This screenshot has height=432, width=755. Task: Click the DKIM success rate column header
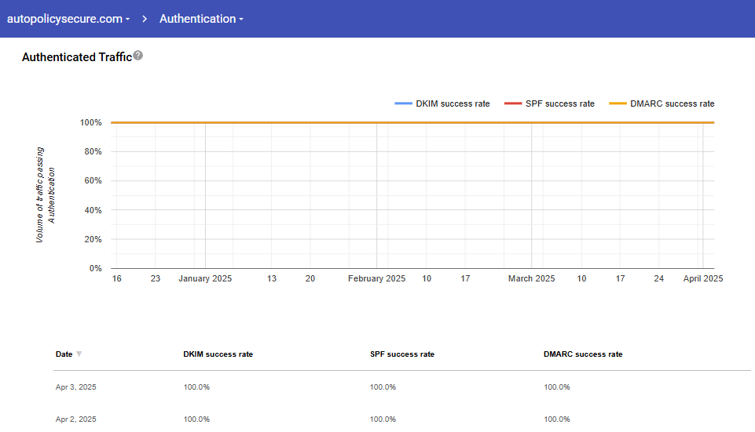(x=218, y=354)
